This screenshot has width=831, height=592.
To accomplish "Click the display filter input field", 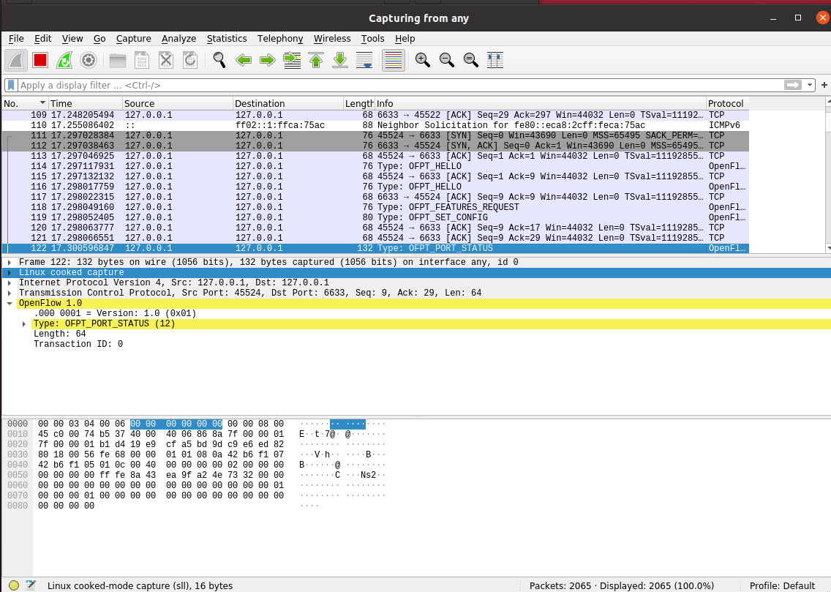I will click(x=395, y=85).
